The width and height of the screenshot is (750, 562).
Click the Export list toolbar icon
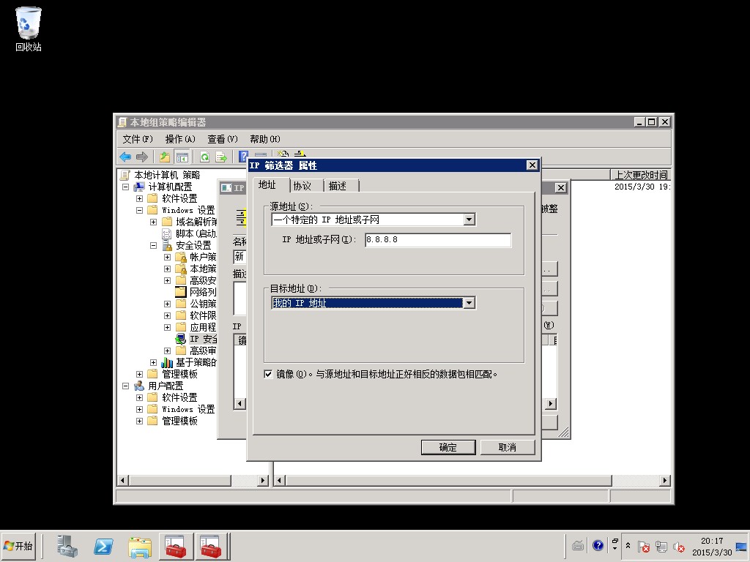point(221,157)
